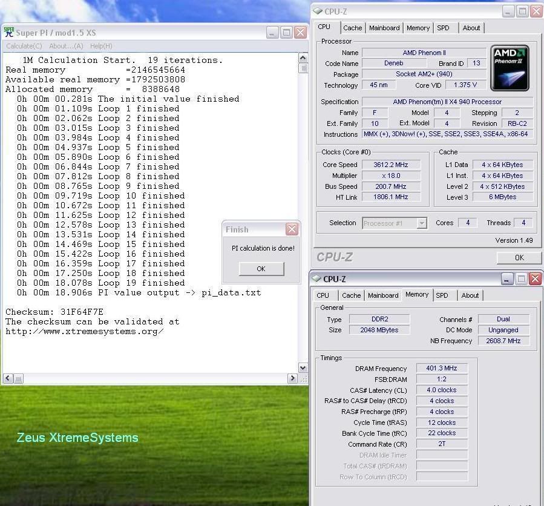Click the vertical scrollbar thumb in Super PI
The width and height of the screenshot is (544, 506).
303,68
